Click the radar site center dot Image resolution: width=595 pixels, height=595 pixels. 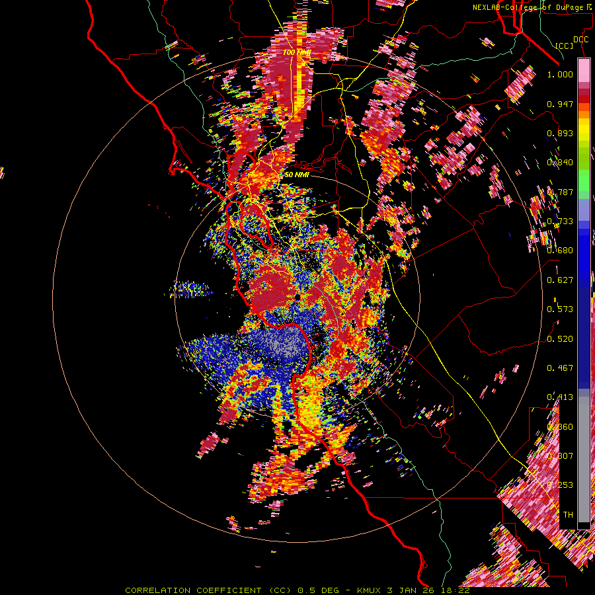pyautogui.click(x=298, y=296)
